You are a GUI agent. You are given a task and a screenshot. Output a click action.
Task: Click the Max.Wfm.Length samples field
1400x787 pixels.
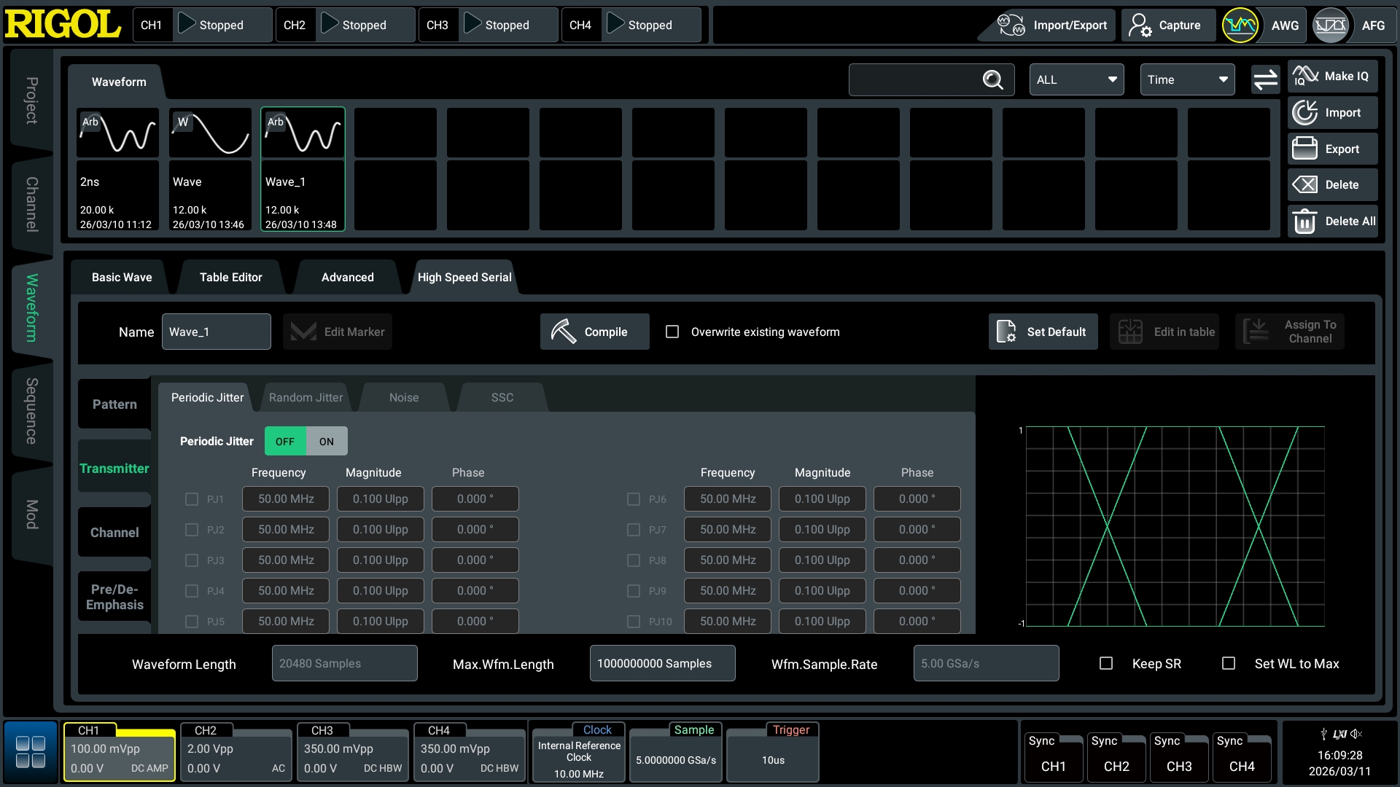coord(662,664)
